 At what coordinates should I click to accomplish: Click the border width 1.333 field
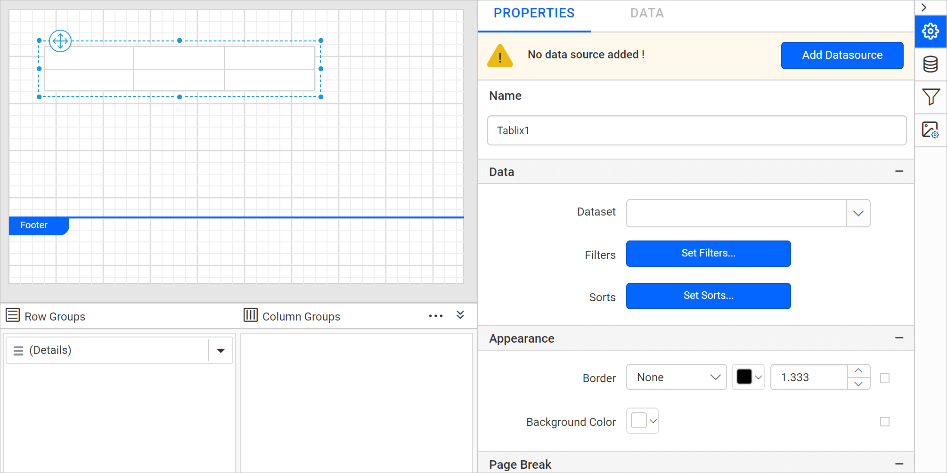(x=809, y=377)
